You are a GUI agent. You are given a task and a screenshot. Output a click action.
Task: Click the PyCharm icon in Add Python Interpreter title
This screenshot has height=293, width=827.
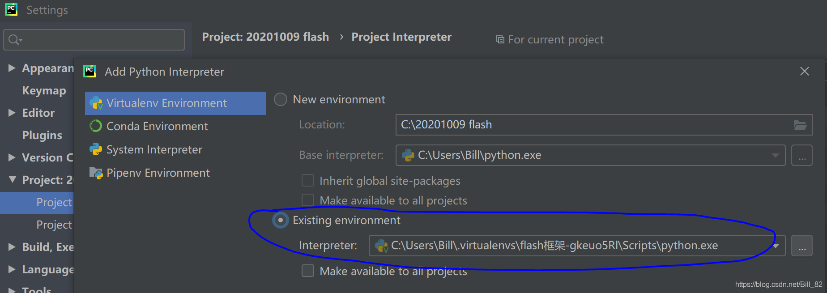tap(90, 71)
